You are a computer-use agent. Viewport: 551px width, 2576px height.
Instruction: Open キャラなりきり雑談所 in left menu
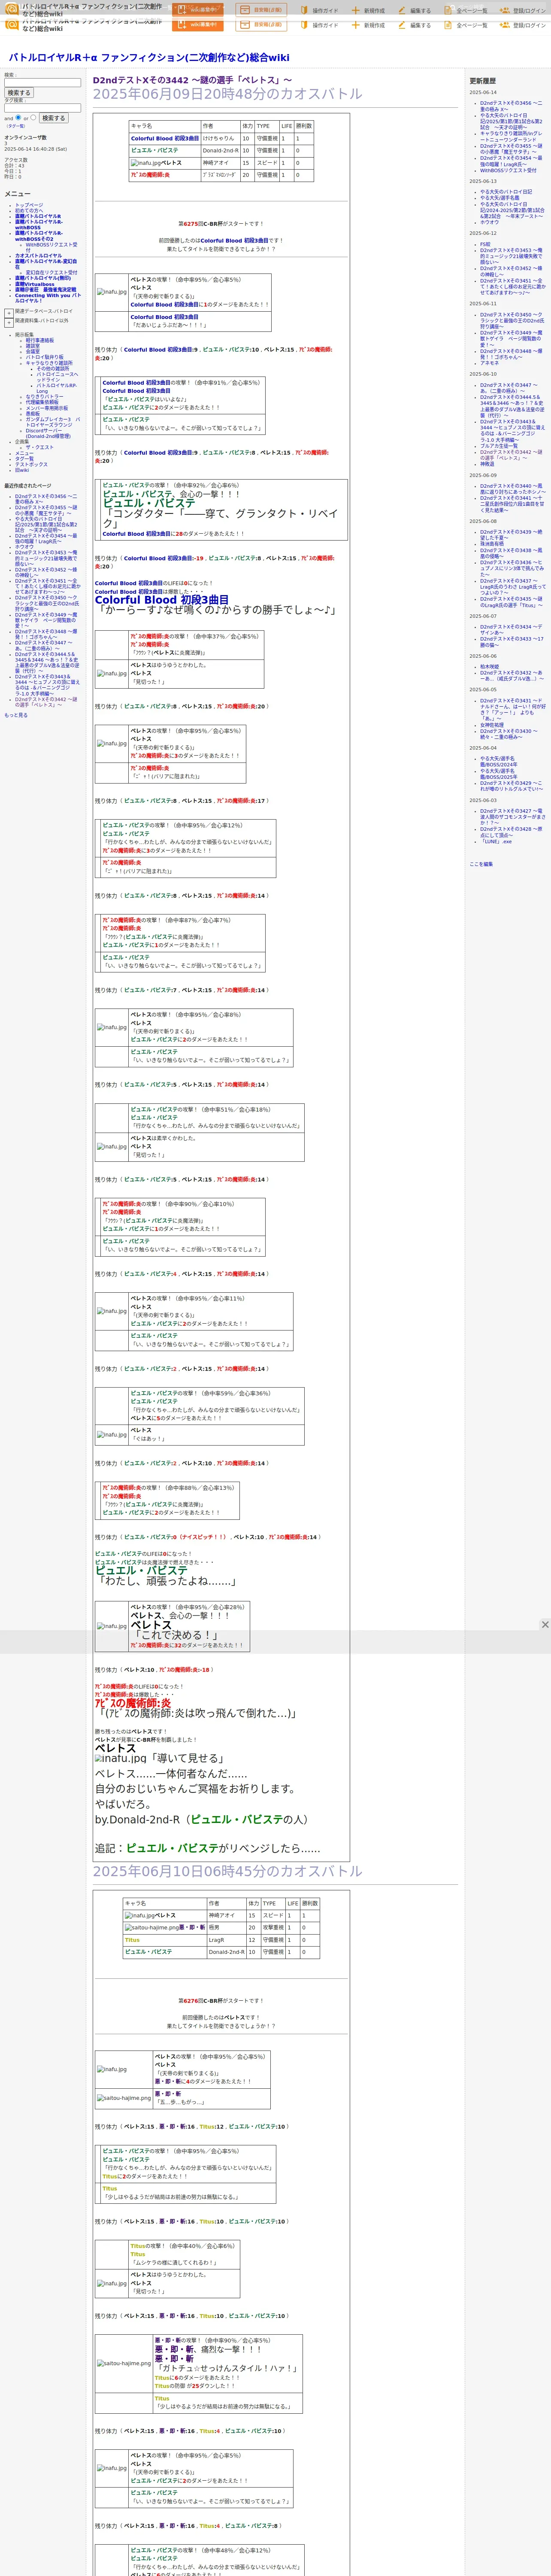pyautogui.click(x=49, y=363)
